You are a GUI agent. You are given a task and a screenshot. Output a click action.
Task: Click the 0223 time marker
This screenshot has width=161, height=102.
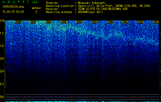(48, 22)
